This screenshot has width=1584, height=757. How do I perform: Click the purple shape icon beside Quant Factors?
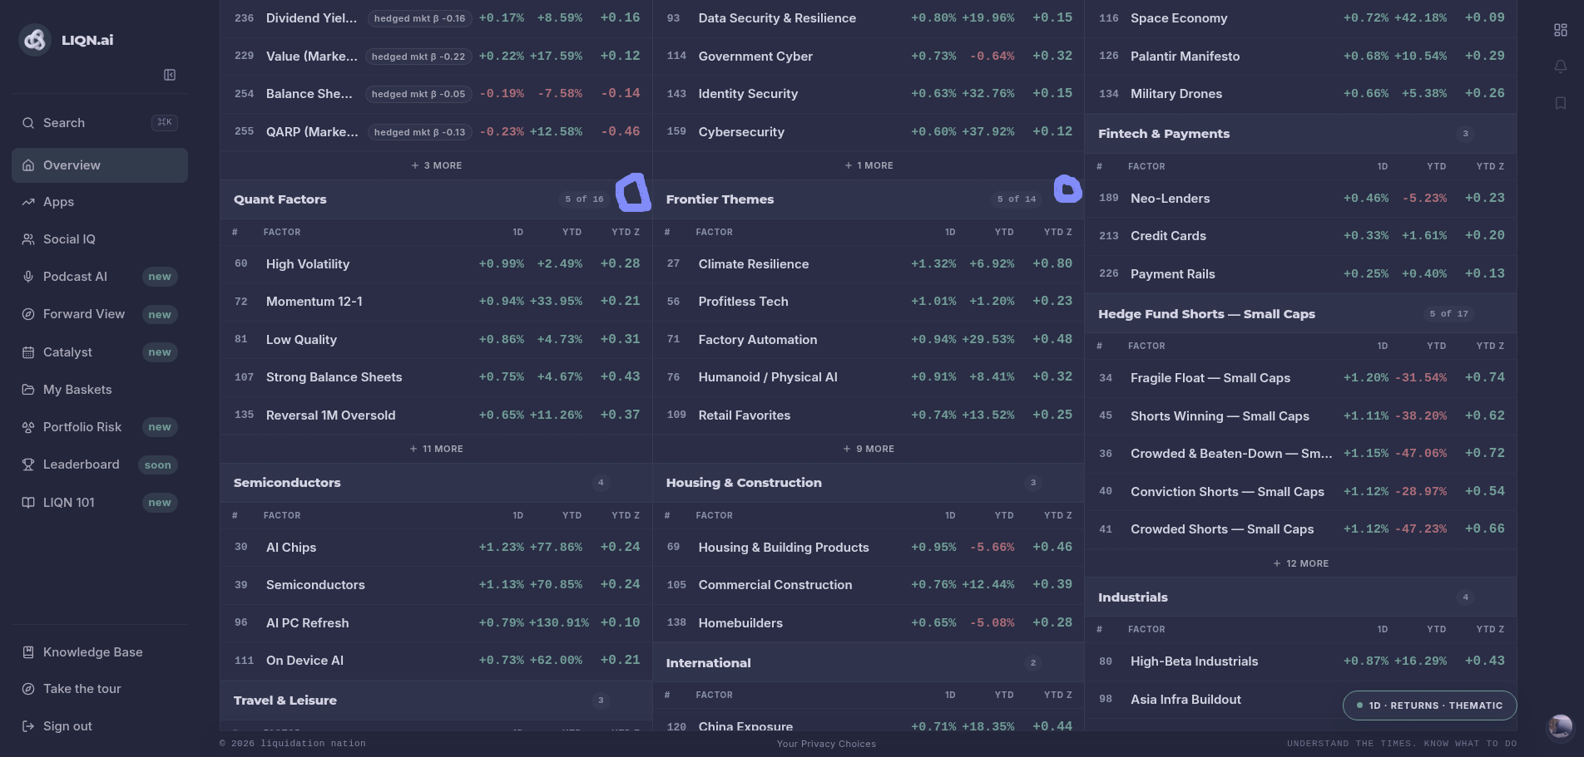click(633, 192)
